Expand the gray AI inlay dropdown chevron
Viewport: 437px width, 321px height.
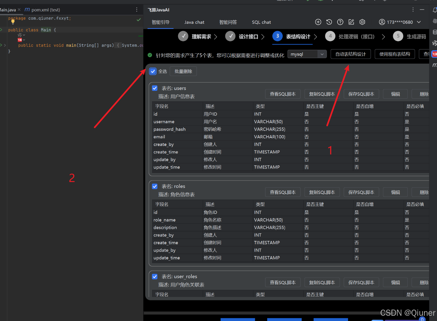[x=24, y=35]
